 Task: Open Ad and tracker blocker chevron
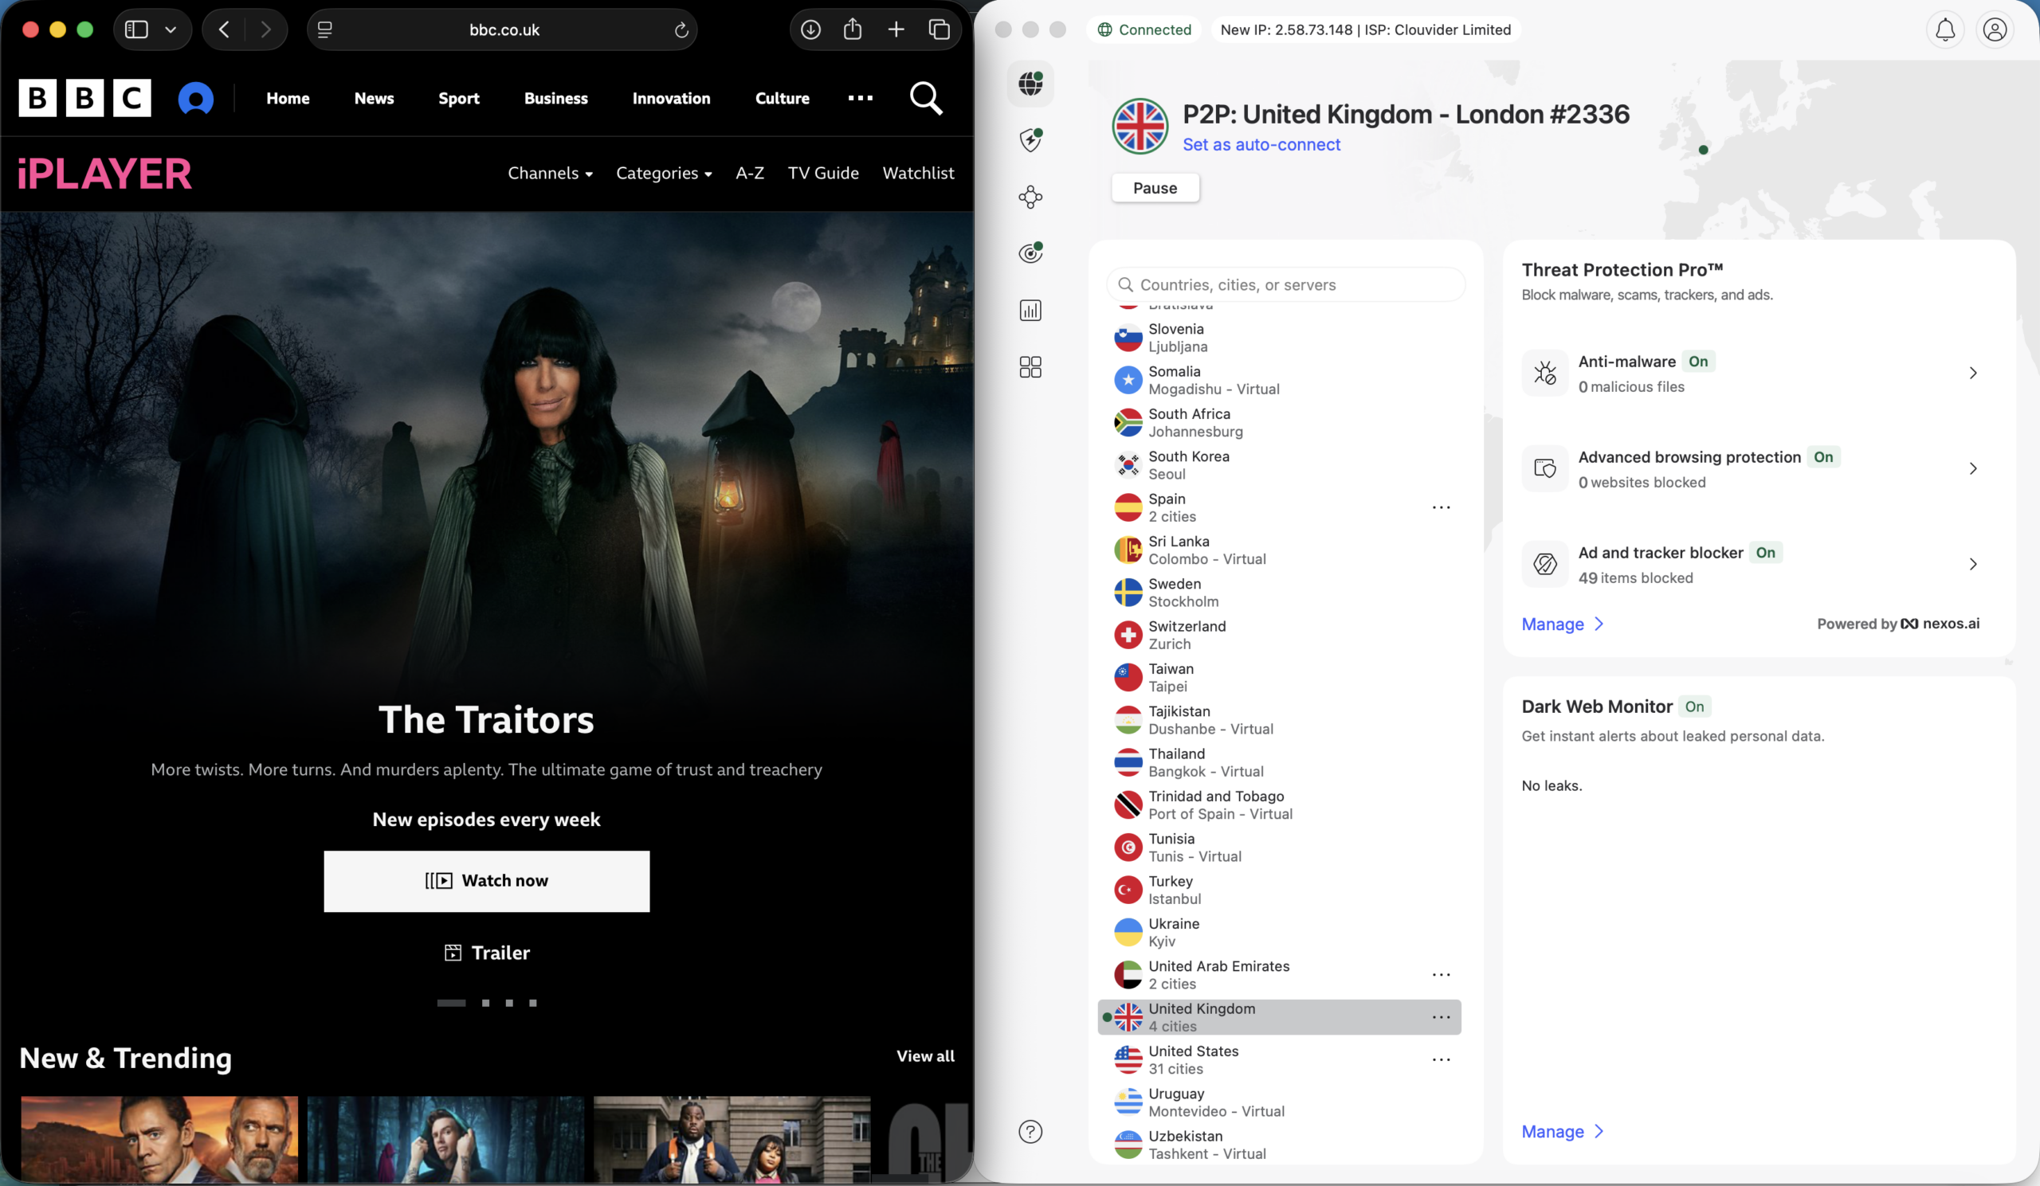click(1973, 564)
